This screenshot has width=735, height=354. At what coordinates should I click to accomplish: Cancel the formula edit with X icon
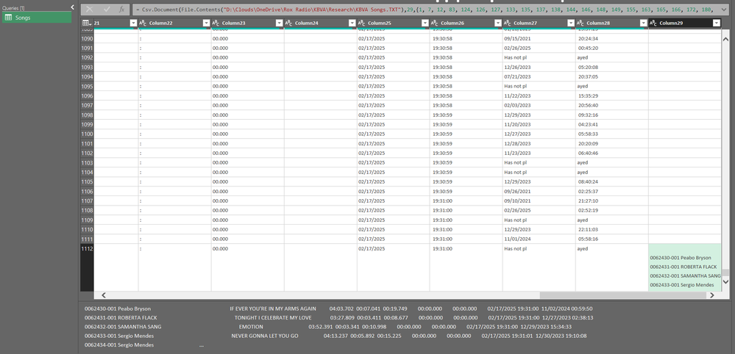90,10
